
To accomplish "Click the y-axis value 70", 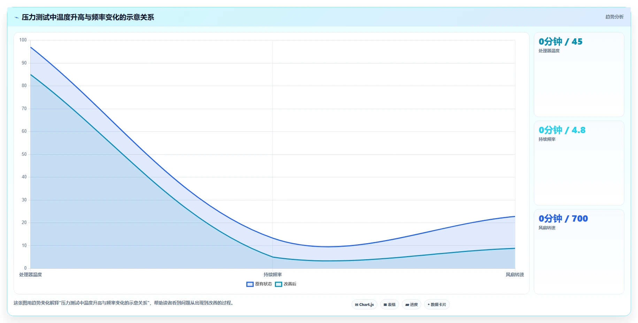I will tap(24, 108).
